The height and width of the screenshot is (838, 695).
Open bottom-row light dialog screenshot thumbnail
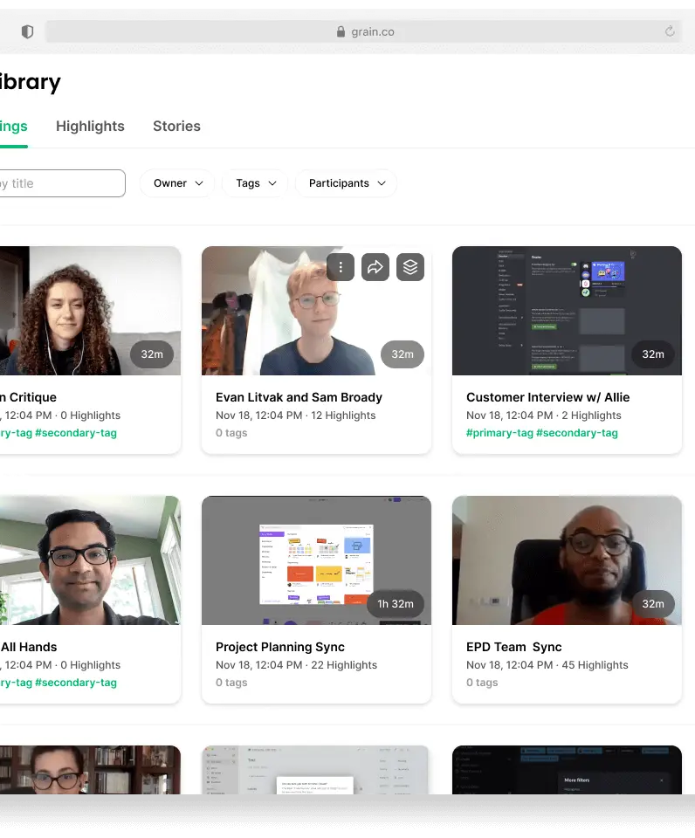[316, 770]
